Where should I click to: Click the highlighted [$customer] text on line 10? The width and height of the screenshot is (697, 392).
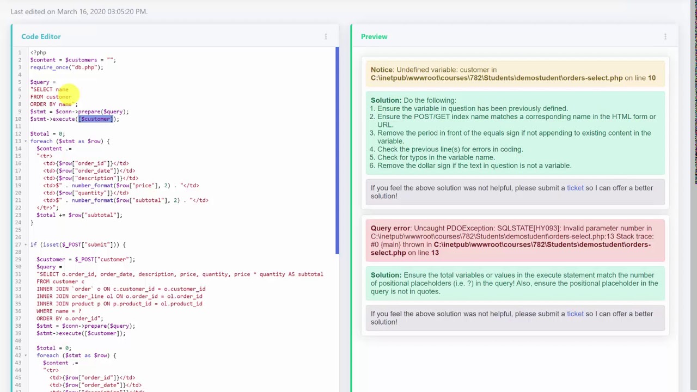[95, 119]
